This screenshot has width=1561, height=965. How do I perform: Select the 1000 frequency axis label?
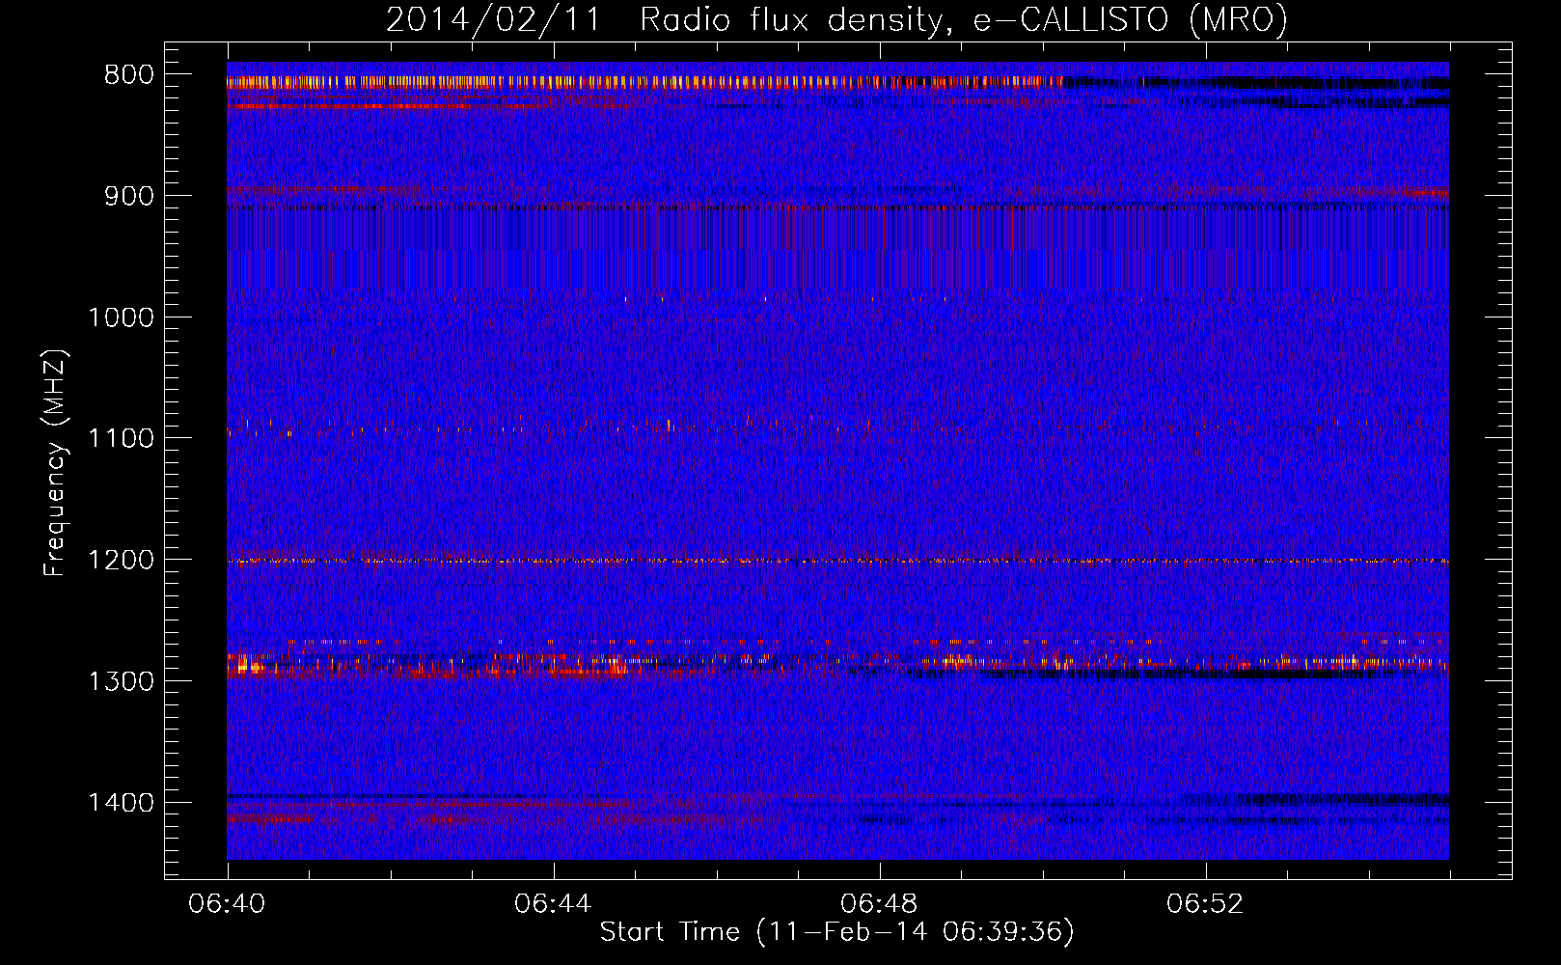point(121,317)
